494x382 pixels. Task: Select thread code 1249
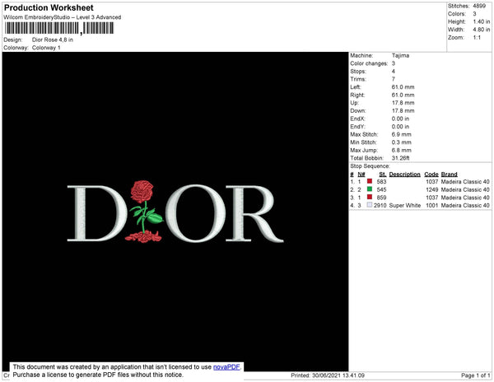tap(432, 189)
